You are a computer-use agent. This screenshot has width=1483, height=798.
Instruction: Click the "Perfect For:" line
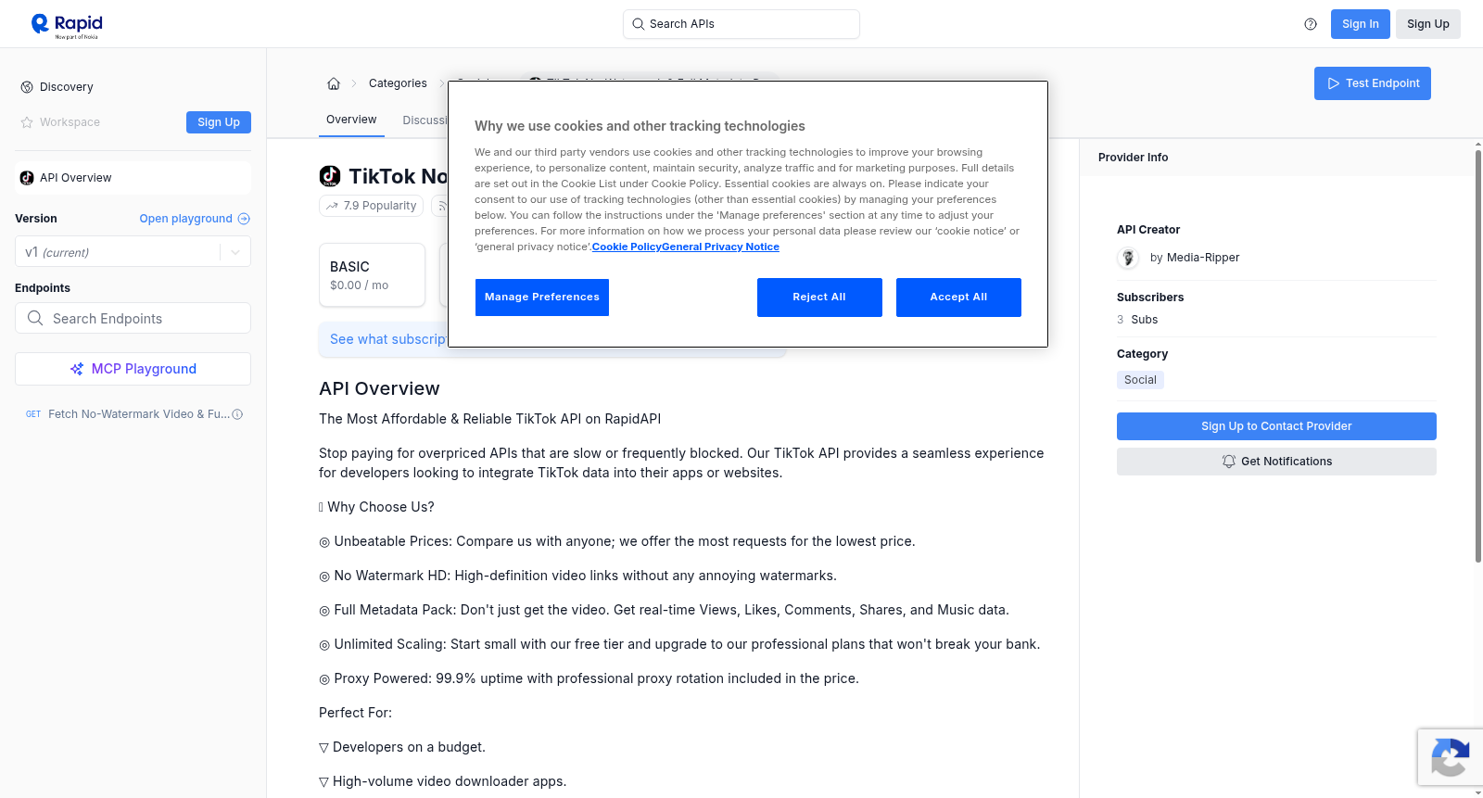pos(355,713)
